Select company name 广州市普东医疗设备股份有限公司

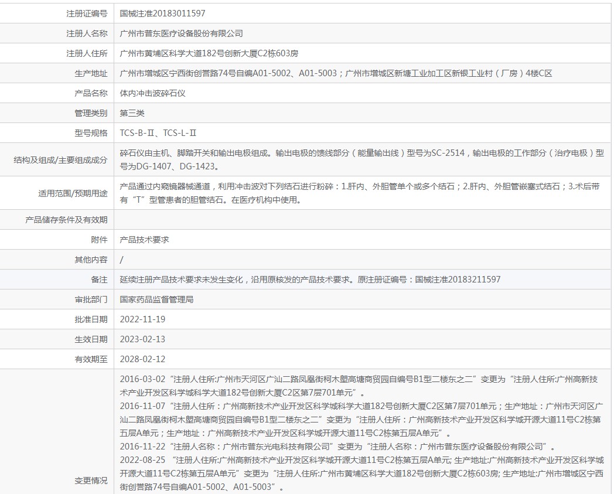(x=181, y=33)
